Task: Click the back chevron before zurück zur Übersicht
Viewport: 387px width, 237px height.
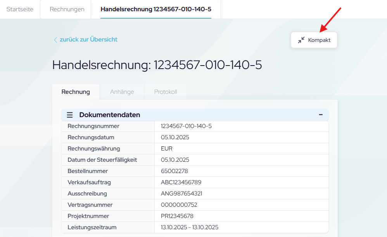Action: 55,40
